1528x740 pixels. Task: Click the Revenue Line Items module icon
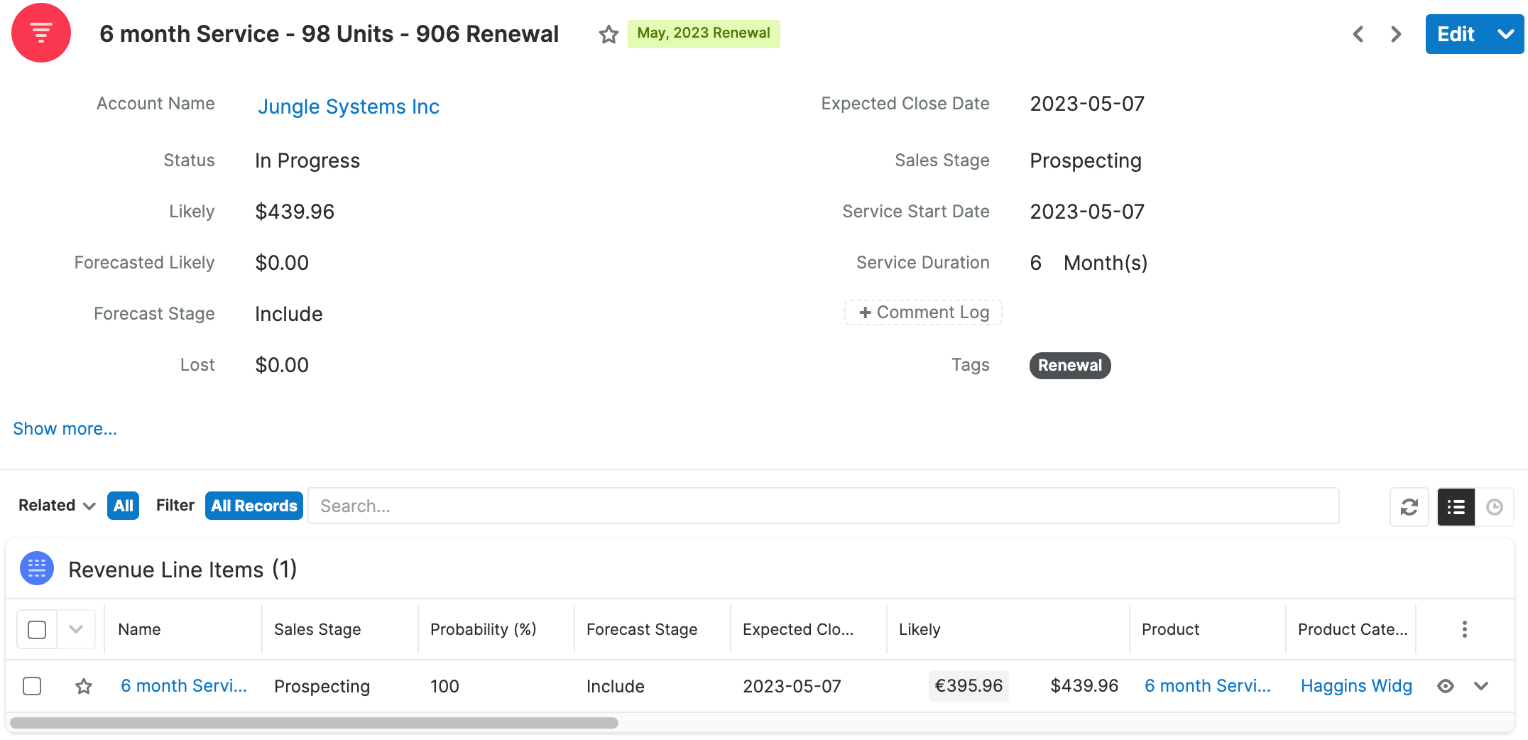click(x=37, y=569)
